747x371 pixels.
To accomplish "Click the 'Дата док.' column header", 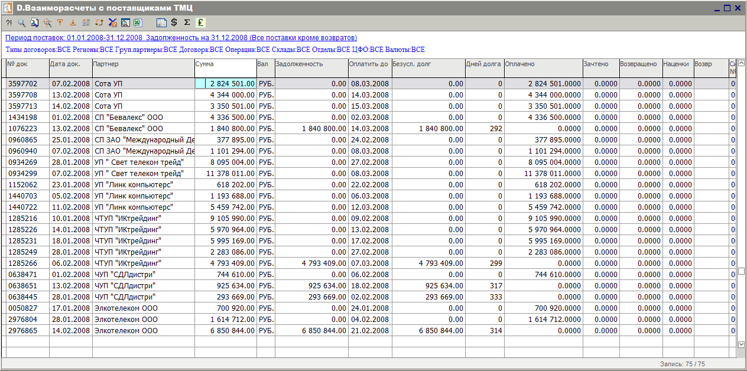I will [x=70, y=68].
